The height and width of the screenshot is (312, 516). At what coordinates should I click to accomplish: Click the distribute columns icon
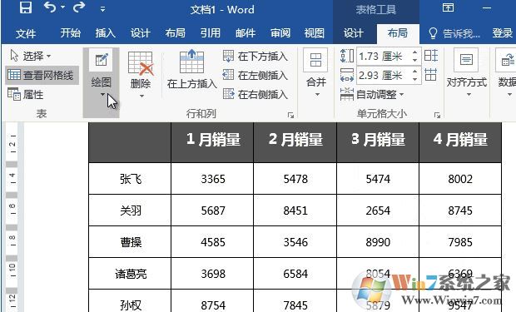point(431,75)
